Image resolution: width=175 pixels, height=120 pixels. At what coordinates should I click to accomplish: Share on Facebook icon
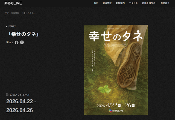click(x=16, y=43)
